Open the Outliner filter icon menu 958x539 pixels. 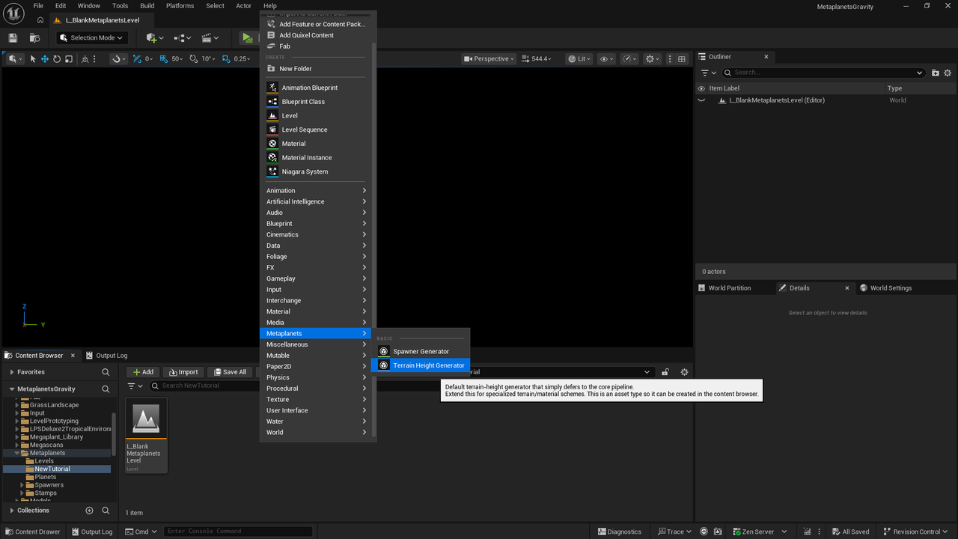coord(708,73)
